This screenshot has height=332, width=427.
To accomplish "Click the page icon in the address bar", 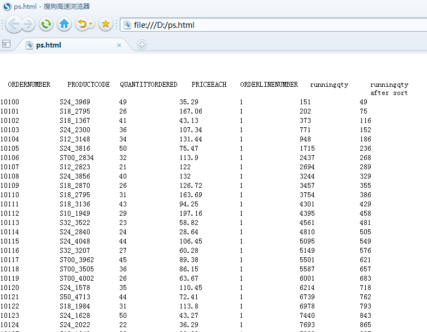I will point(127,25).
